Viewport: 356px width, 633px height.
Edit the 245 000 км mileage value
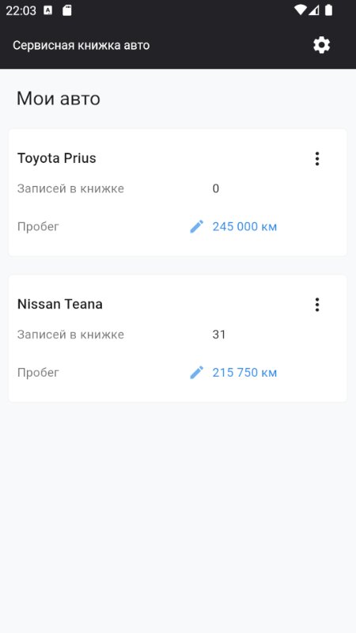pyautogui.click(x=244, y=226)
